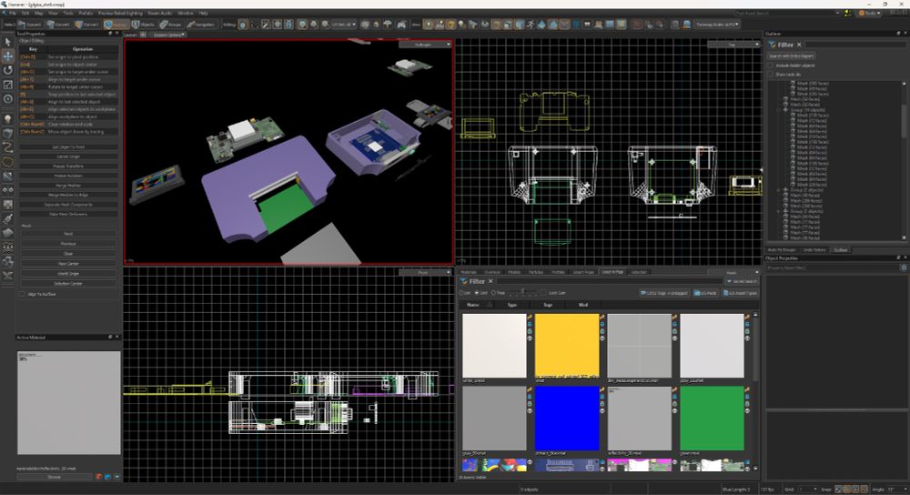Select the green material thumbnail

coord(713,418)
